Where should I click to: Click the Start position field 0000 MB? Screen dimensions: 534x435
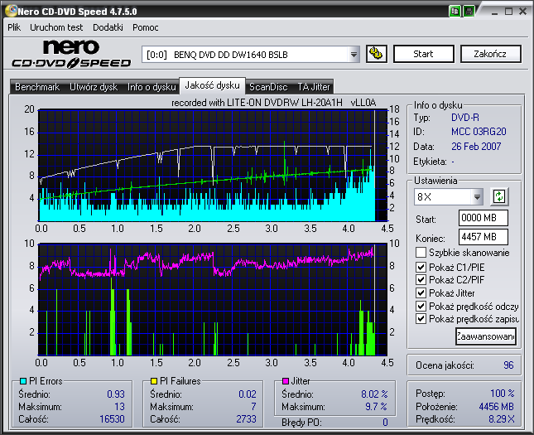click(x=483, y=218)
